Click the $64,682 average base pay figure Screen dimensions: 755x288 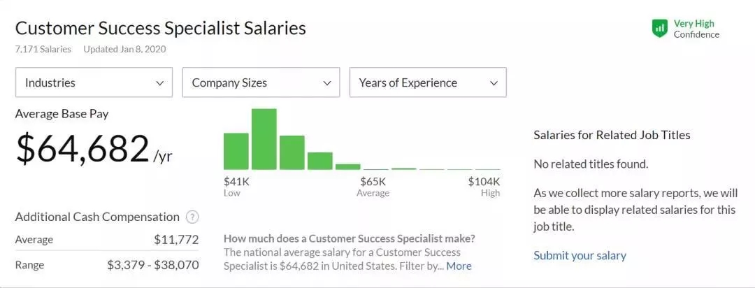82,148
